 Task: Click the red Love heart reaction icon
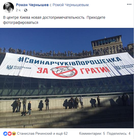coord(10,134)
